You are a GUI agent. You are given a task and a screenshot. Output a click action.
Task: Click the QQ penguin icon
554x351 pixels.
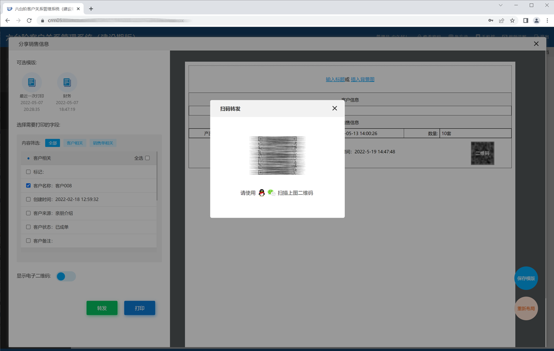pyautogui.click(x=262, y=193)
